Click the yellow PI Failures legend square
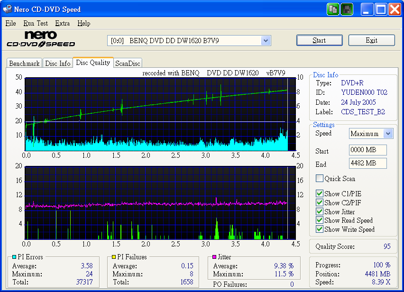Screen dimensions: 404x292 (114, 257)
